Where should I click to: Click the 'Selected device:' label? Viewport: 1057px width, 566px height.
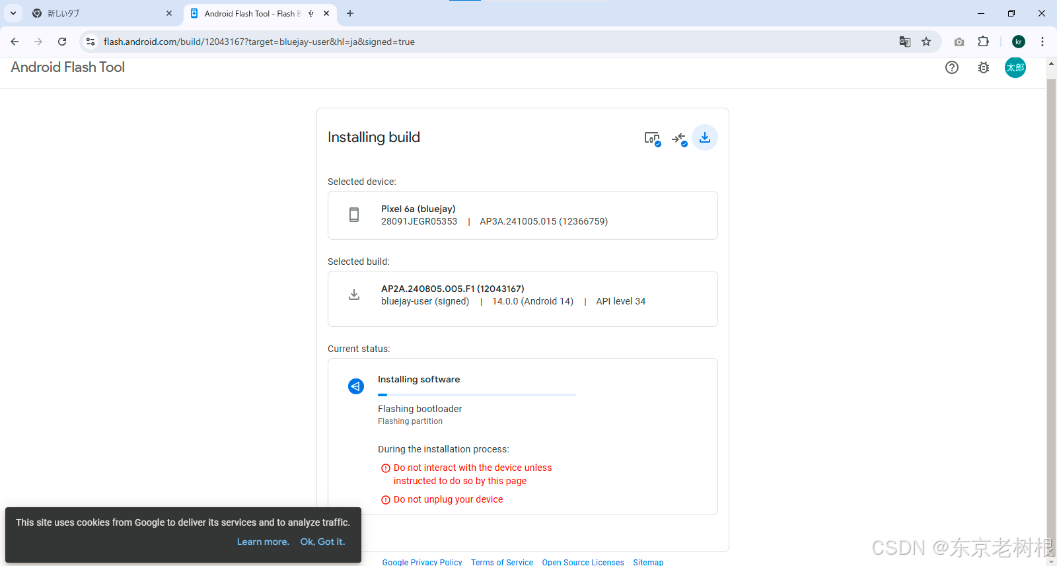362,182
